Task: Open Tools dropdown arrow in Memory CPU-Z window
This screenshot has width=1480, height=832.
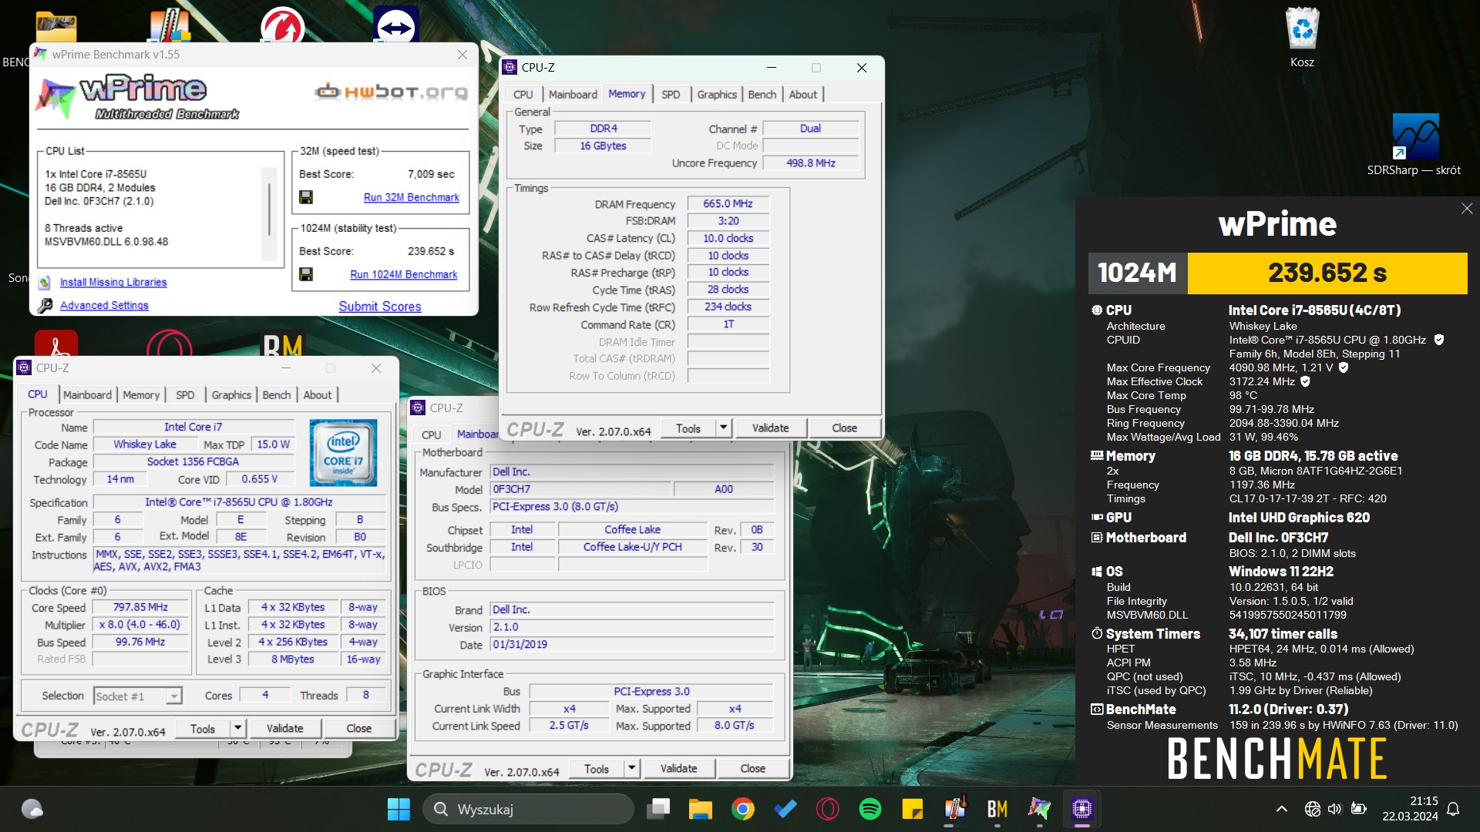Action: pyautogui.click(x=723, y=428)
